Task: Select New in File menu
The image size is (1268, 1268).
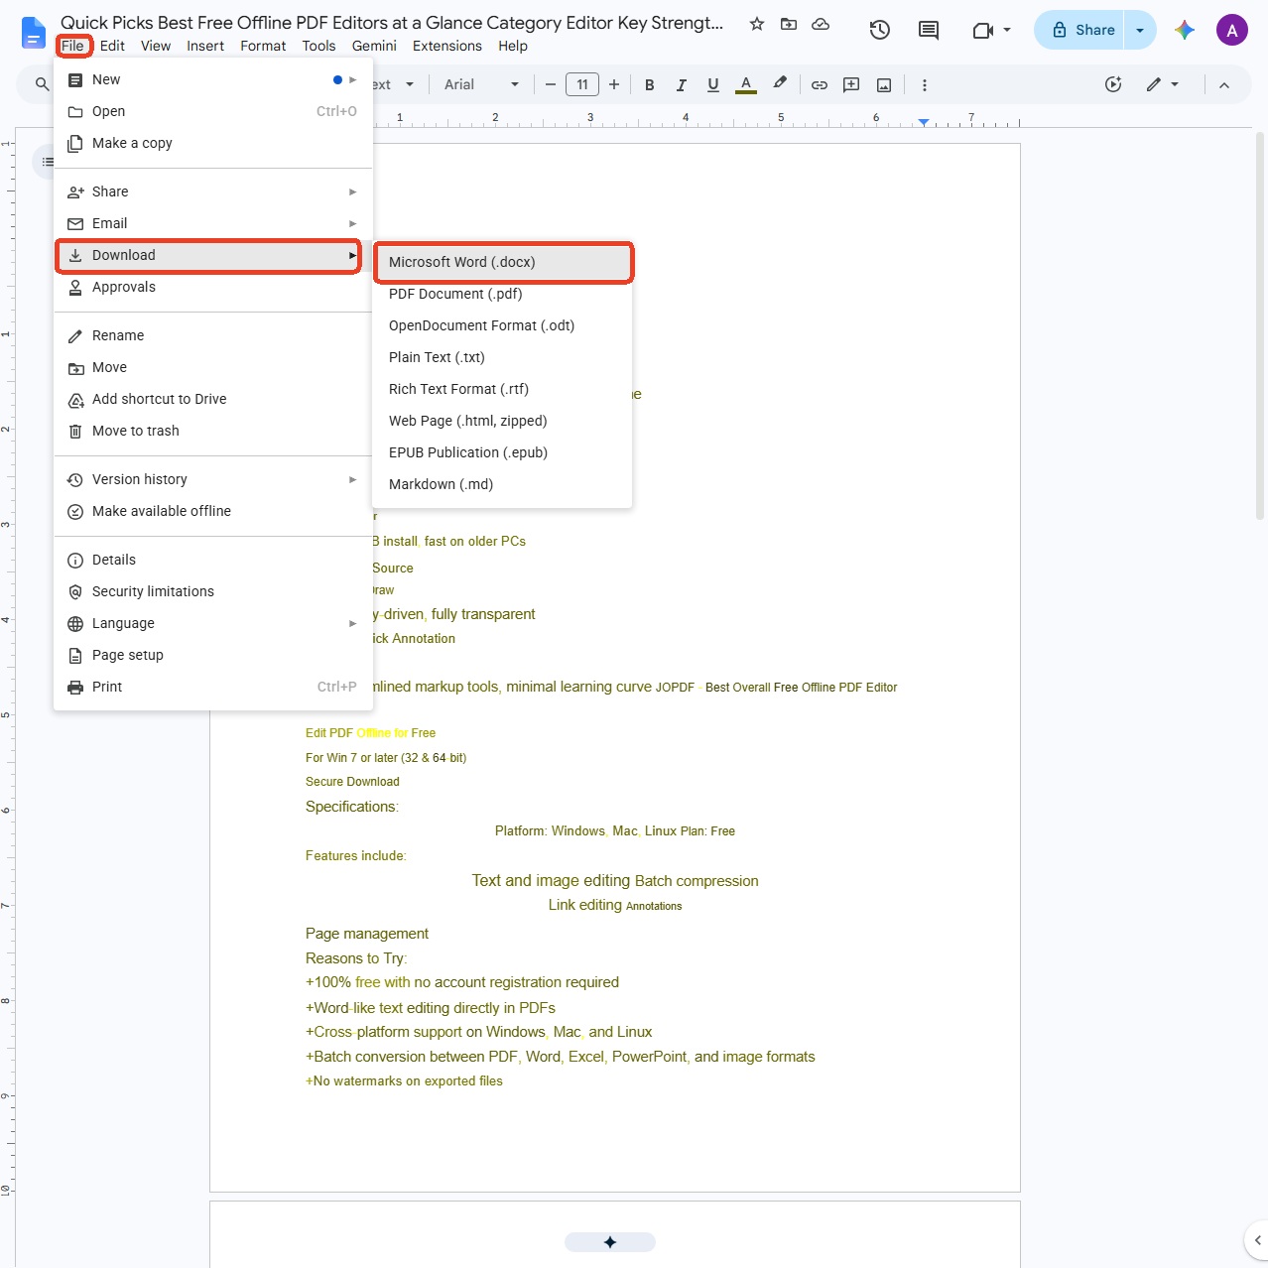Action: pyautogui.click(x=213, y=79)
